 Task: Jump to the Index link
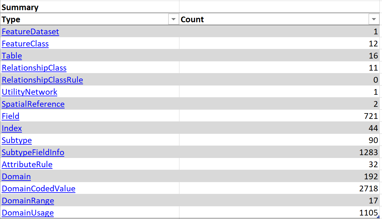tap(12, 128)
